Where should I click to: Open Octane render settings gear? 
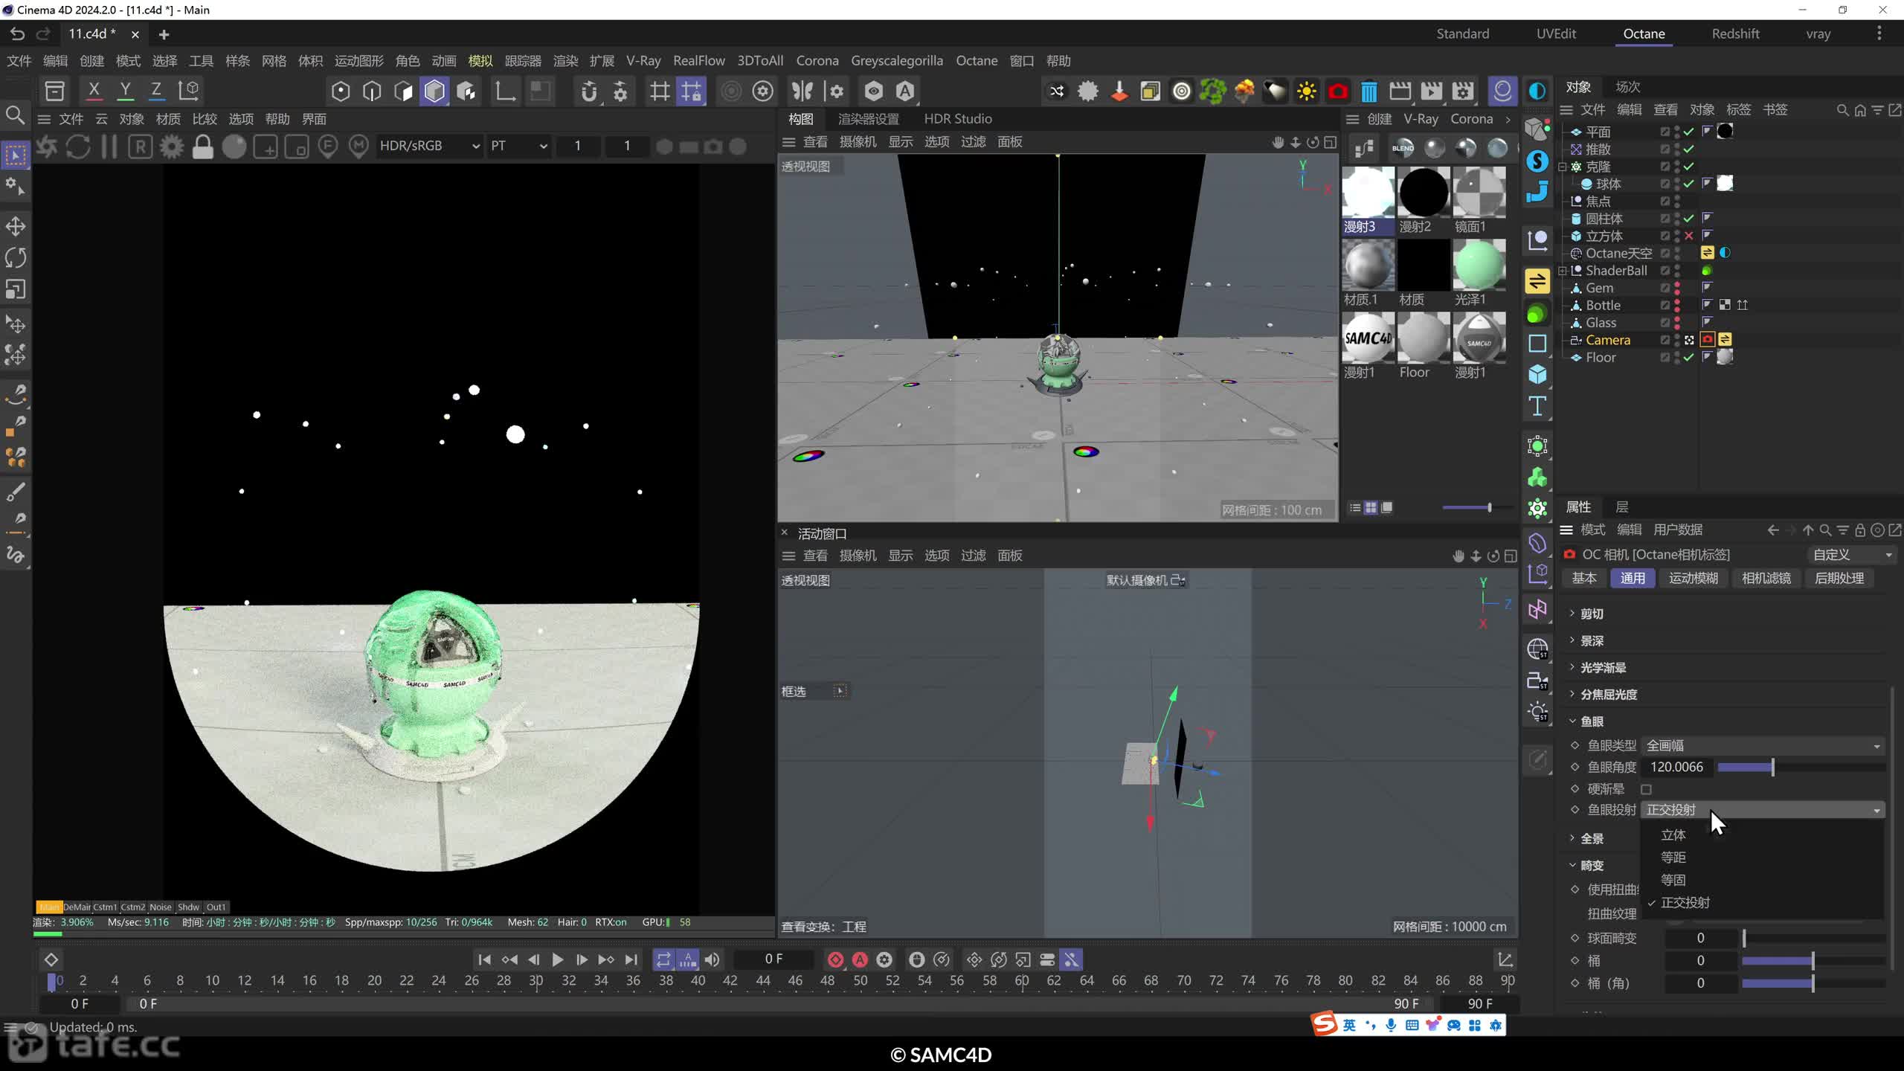click(x=172, y=147)
